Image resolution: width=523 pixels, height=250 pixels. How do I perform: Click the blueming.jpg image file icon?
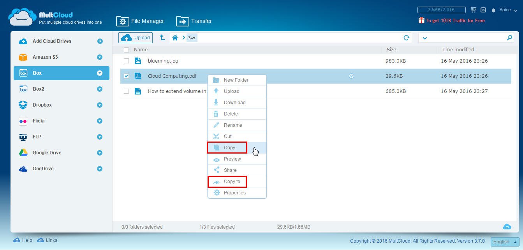pyautogui.click(x=138, y=61)
